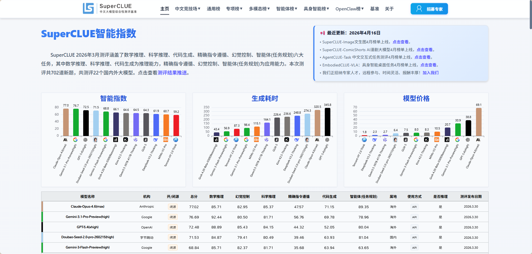Click the 345.8 black bar in 生成耗时 chart

pyautogui.click(x=327, y=122)
